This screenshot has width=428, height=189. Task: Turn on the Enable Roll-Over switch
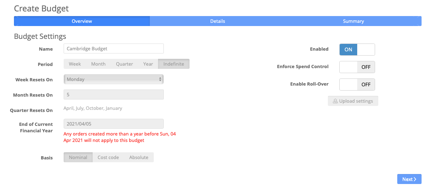point(357,85)
